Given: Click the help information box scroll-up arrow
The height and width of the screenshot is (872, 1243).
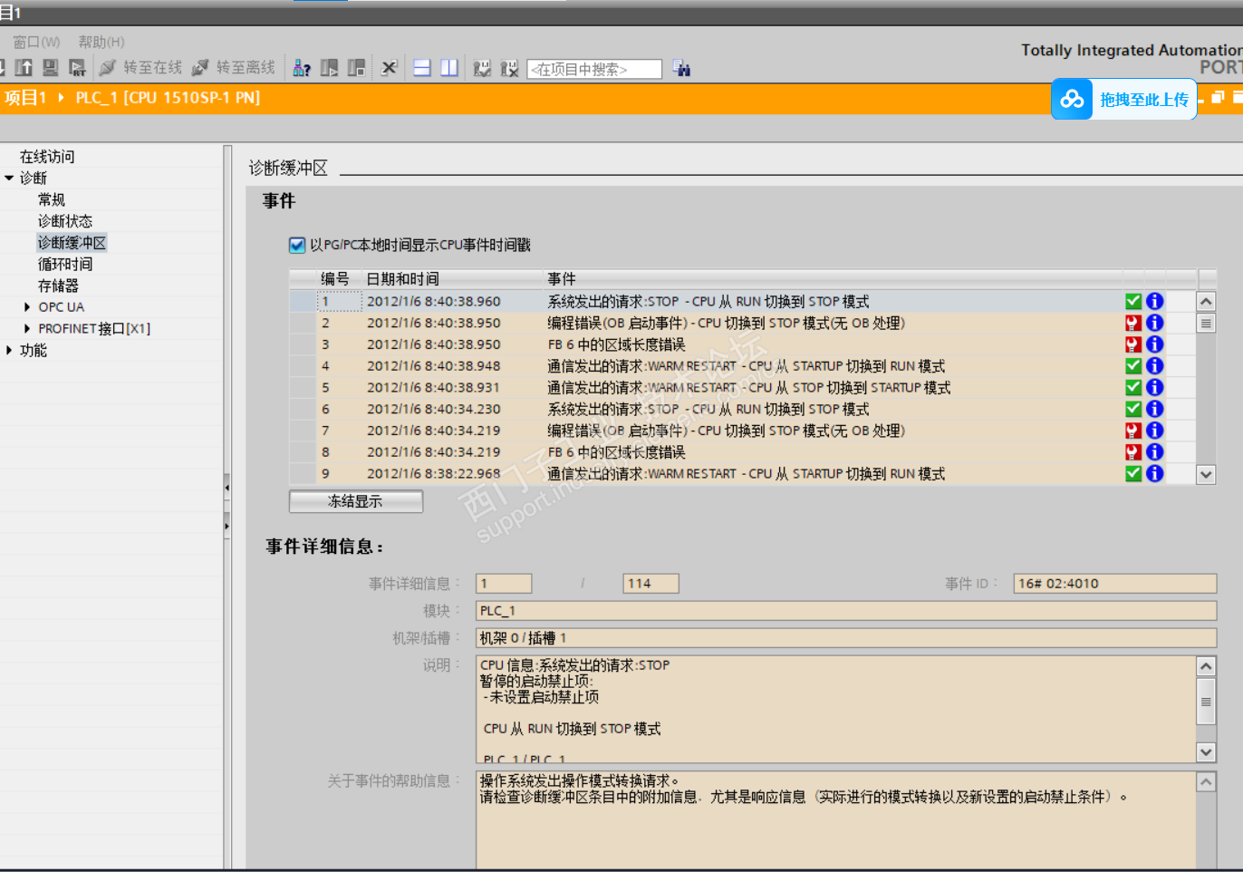Looking at the screenshot, I should 1206,782.
